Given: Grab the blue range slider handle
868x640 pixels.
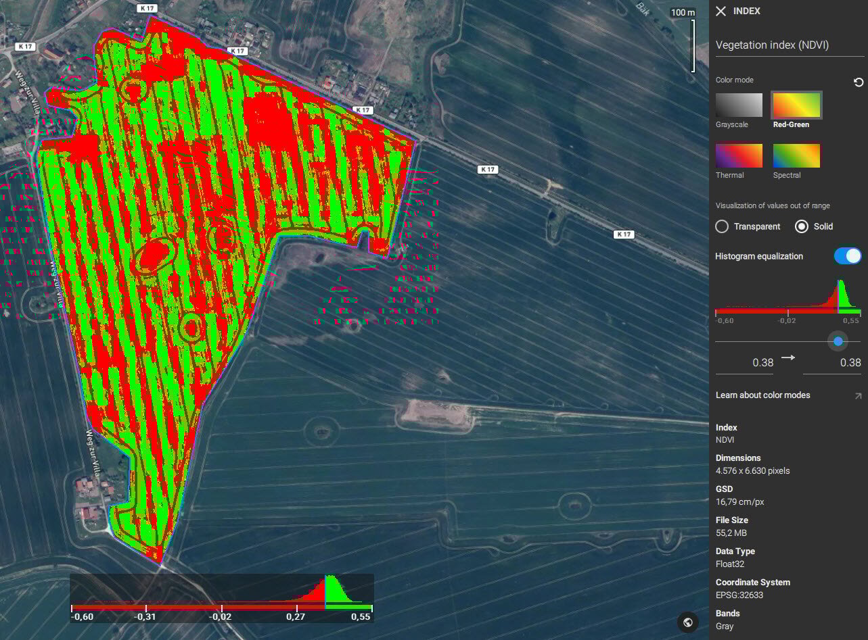Looking at the screenshot, I should point(839,341).
